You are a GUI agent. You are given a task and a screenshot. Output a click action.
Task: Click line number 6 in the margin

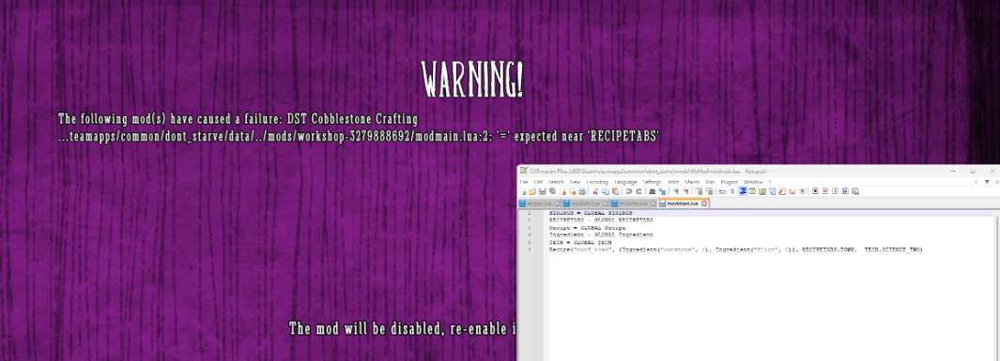[x=530, y=249]
